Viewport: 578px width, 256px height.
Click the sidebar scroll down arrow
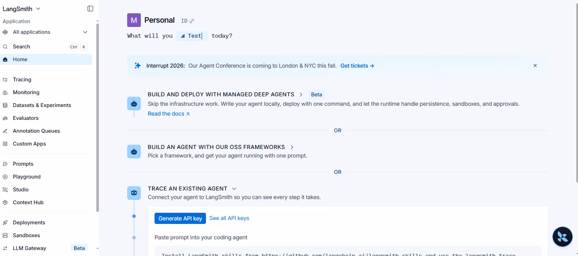pos(98,248)
